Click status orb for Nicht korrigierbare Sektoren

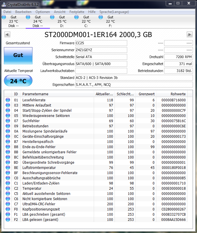pyautogui.click(x=8, y=199)
